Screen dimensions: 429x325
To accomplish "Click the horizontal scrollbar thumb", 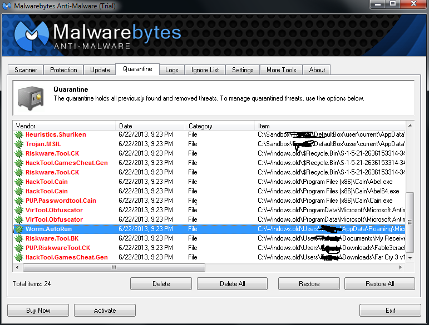I will [114, 267].
